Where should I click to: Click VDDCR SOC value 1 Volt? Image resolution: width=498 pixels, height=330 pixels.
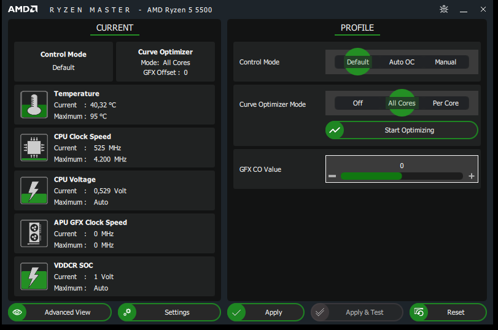point(104,277)
